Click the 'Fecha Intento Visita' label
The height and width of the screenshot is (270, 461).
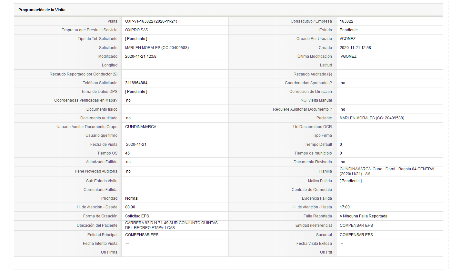pos(100,244)
